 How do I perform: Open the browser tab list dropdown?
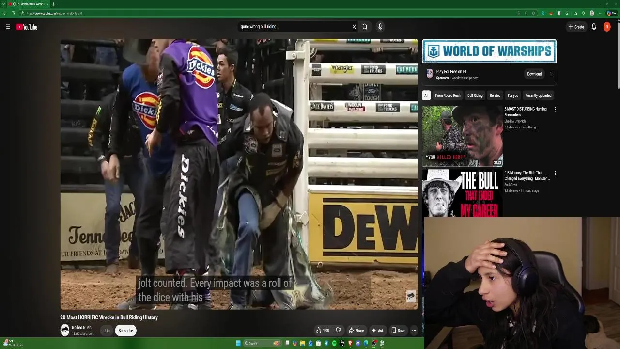pos(3,4)
